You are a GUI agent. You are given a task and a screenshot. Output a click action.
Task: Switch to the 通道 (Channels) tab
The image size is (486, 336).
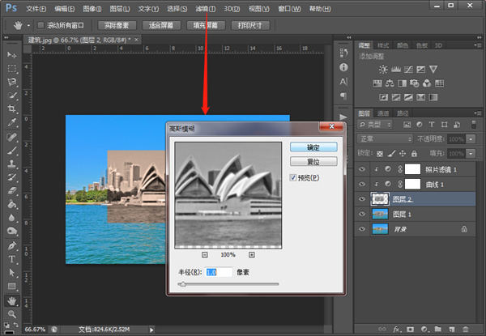coord(384,113)
